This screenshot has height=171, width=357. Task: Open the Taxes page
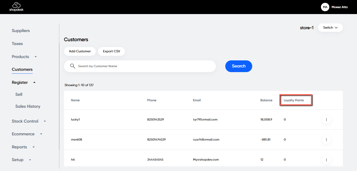(x=17, y=44)
